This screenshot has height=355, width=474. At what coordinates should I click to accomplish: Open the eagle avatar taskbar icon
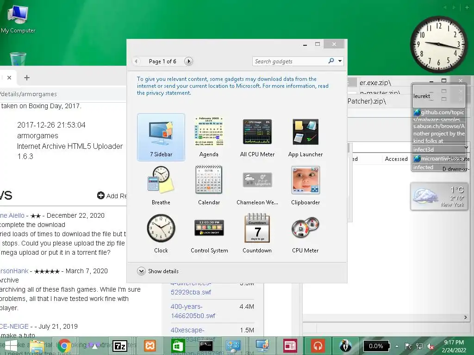(x=345, y=346)
